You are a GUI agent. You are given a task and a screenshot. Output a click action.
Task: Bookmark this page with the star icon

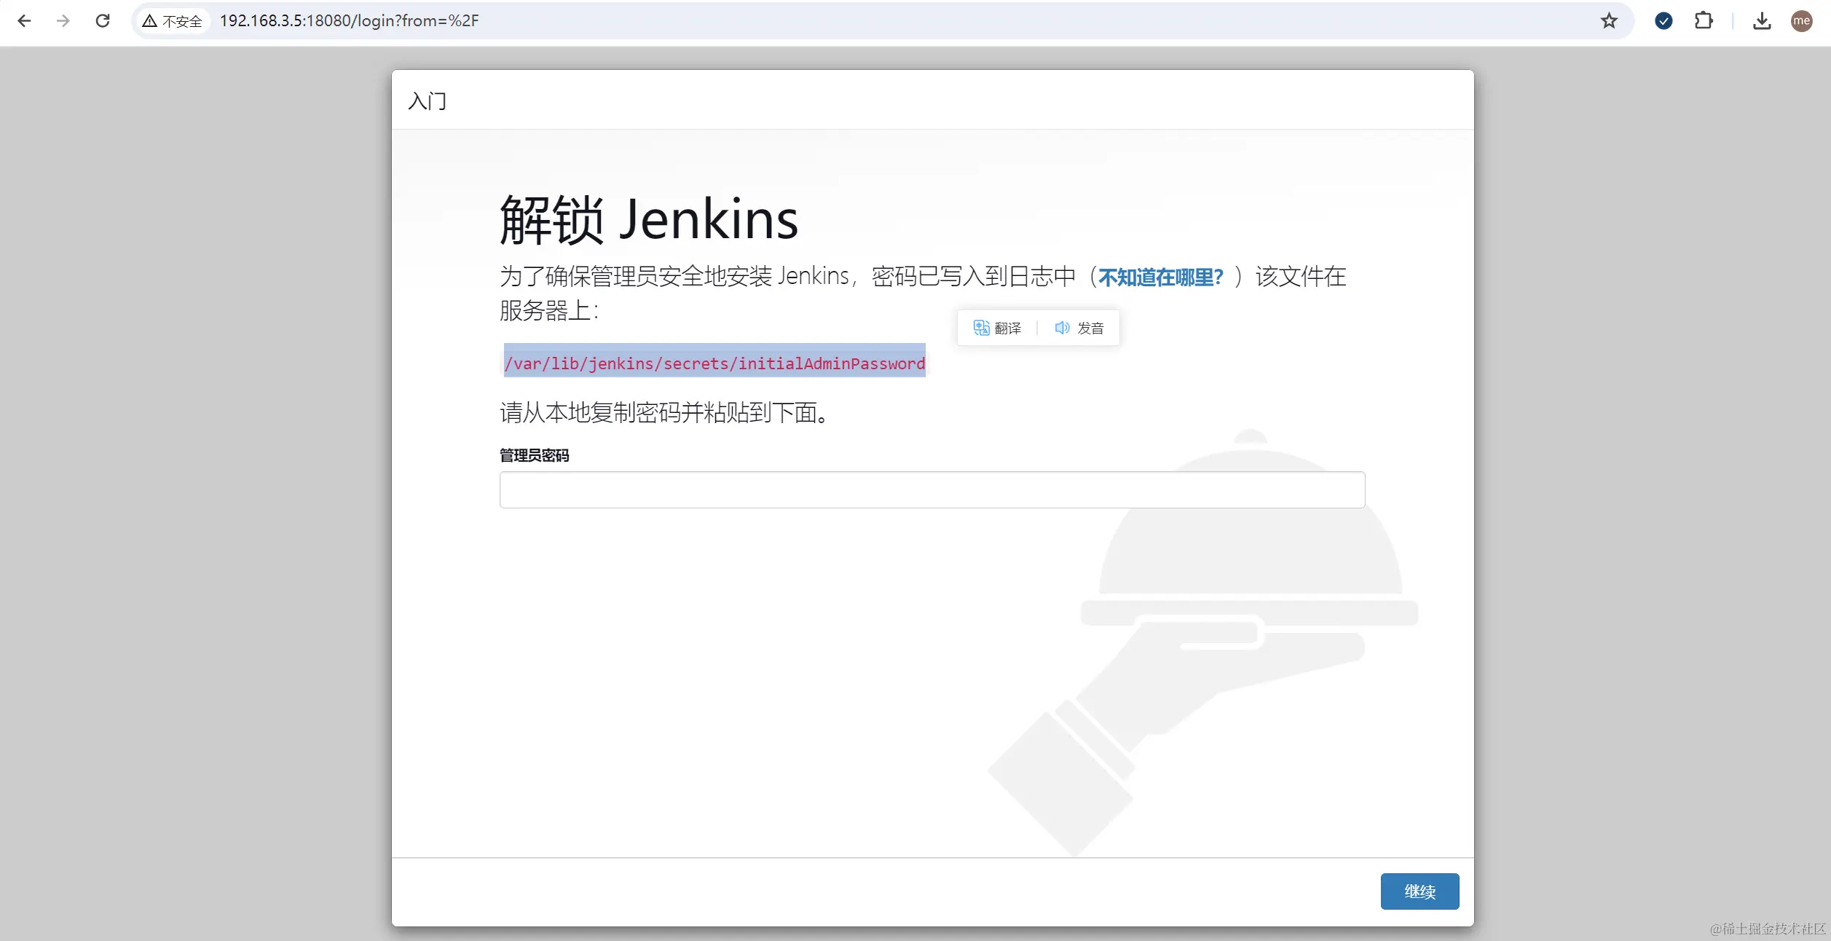pyautogui.click(x=1609, y=21)
